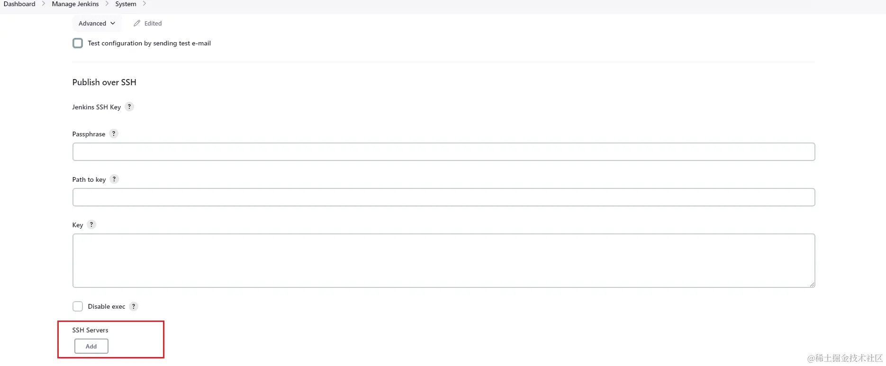886x366 pixels.
Task: Click inside the Key text area
Action: (x=443, y=260)
